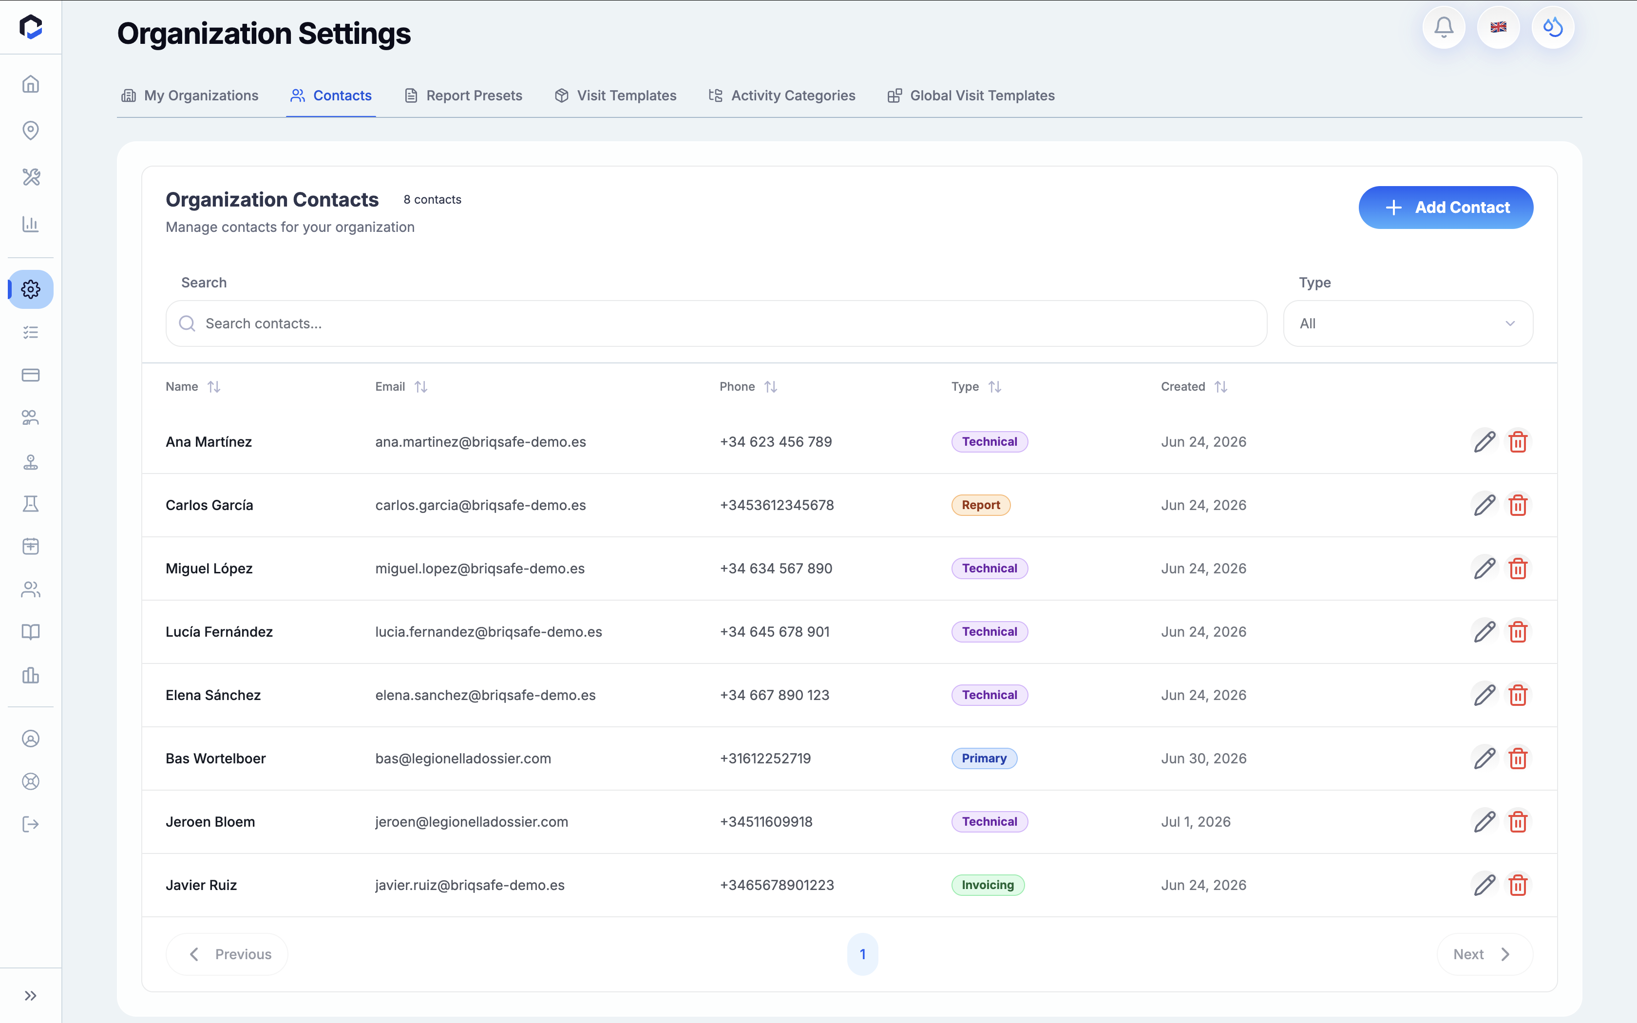The image size is (1637, 1023).
Task: Open the lab flask sidebar icon
Action: click(x=30, y=503)
